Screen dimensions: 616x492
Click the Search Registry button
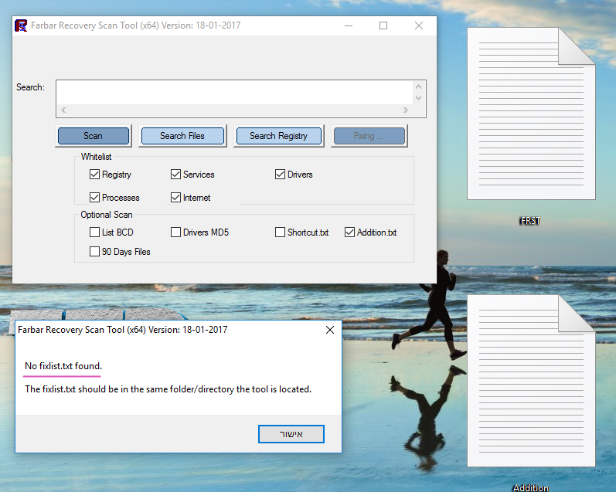tap(278, 136)
